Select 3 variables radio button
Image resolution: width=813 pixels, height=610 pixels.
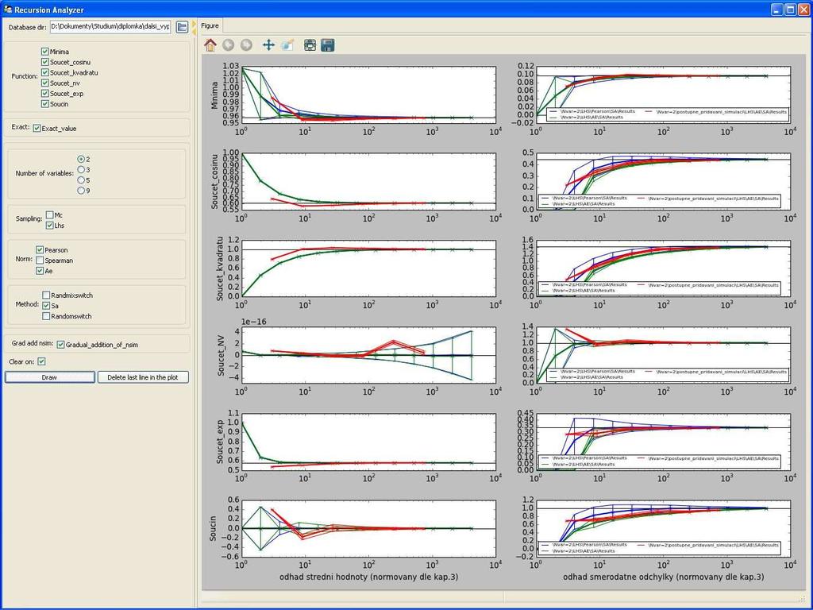[81, 170]
